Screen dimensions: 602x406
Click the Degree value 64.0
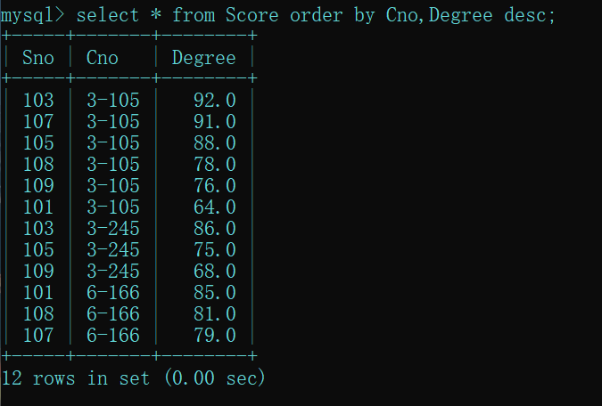[x=215, y=207]
